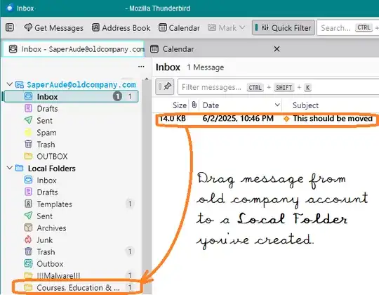The width and height of the screenshot is (379, 295).
Task: Open the !!!Malware!!! folder
Action: [x=72, y=275]
